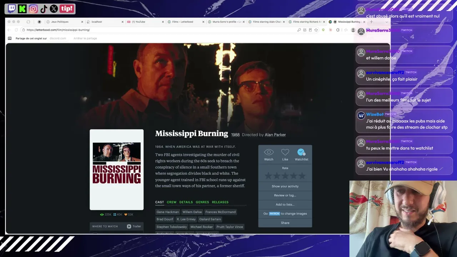Open Stephen Tobolowsky's cast page

172,227
